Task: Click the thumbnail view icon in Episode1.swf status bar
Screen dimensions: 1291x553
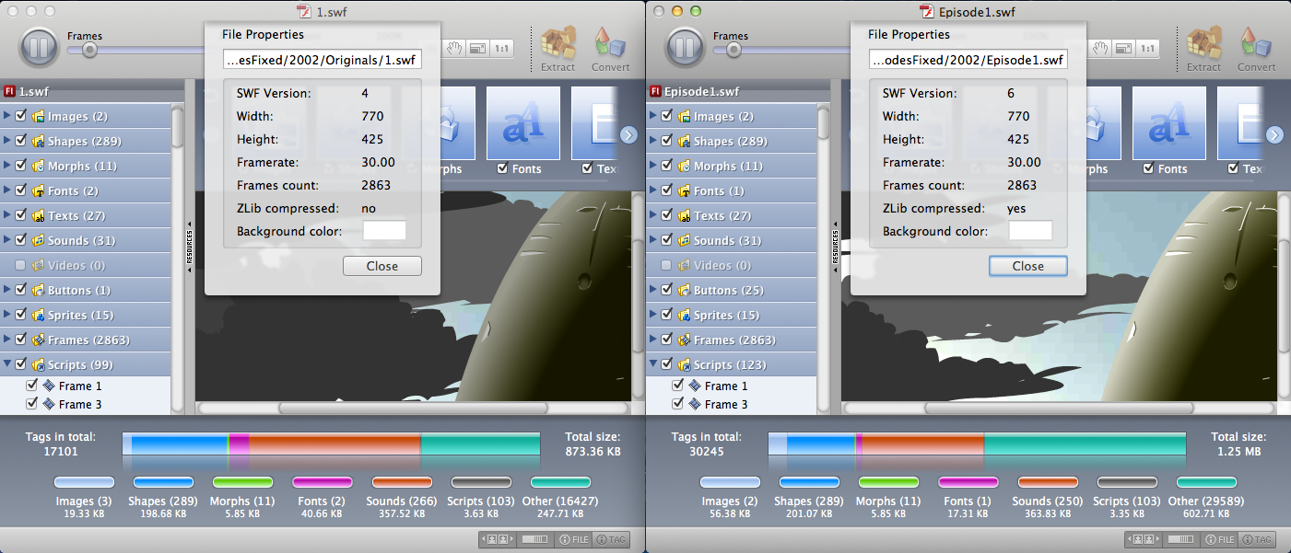Action: click(1142, 540)
